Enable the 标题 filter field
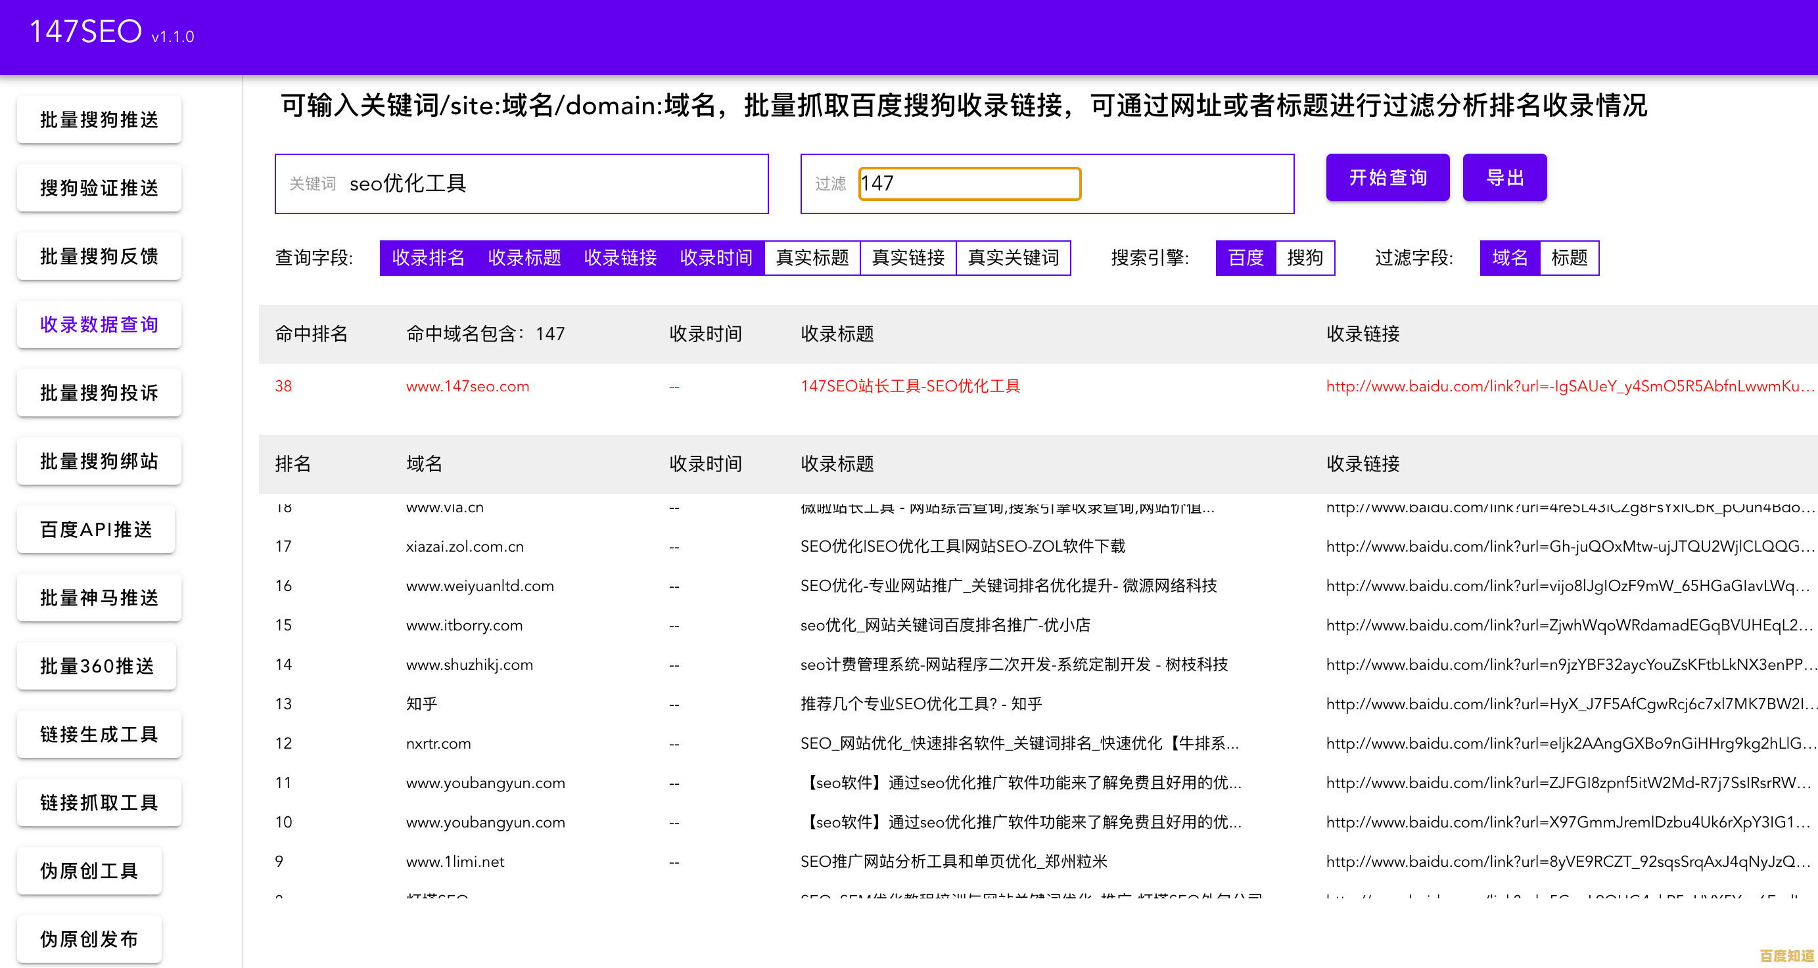This screenshot has width=1818, height=968. 1570,257
